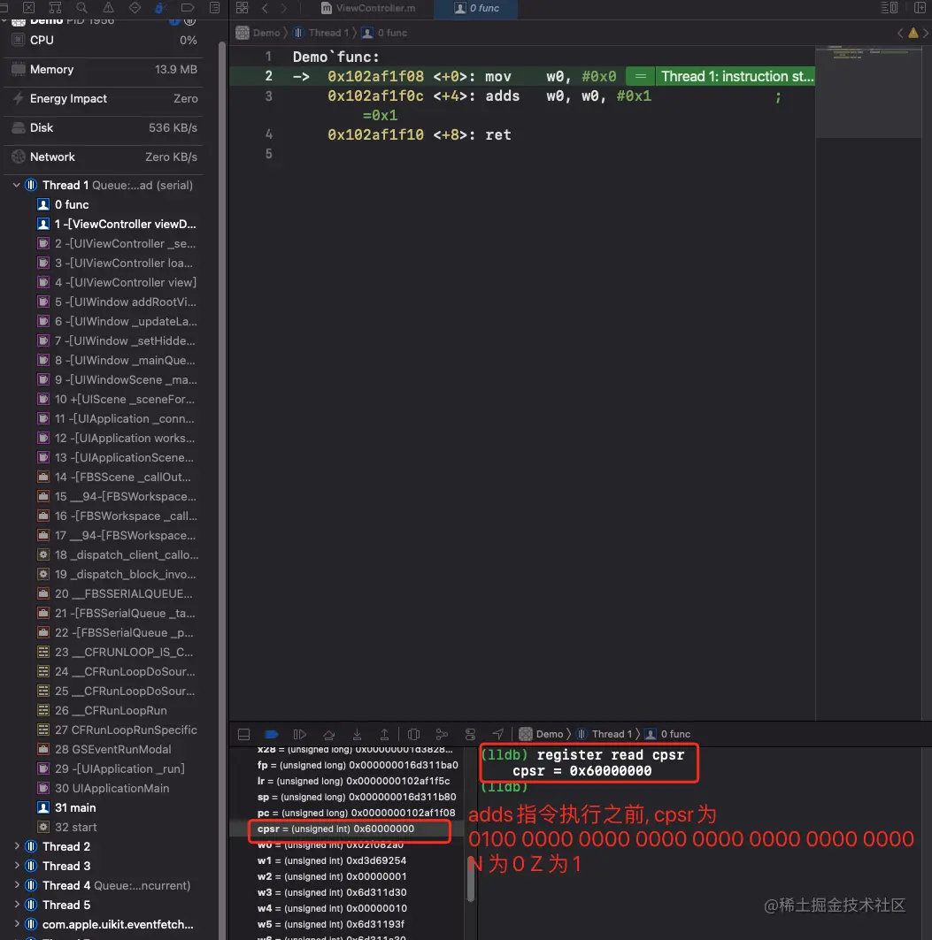Go to the previous issue arrow

(x=899, y=33)
